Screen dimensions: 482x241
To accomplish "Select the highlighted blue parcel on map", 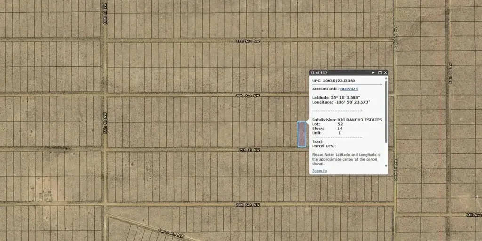I will [x=302, y=134].
